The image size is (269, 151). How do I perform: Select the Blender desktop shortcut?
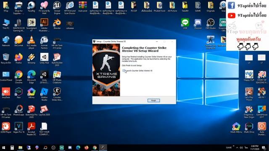[x=57, y=24]
